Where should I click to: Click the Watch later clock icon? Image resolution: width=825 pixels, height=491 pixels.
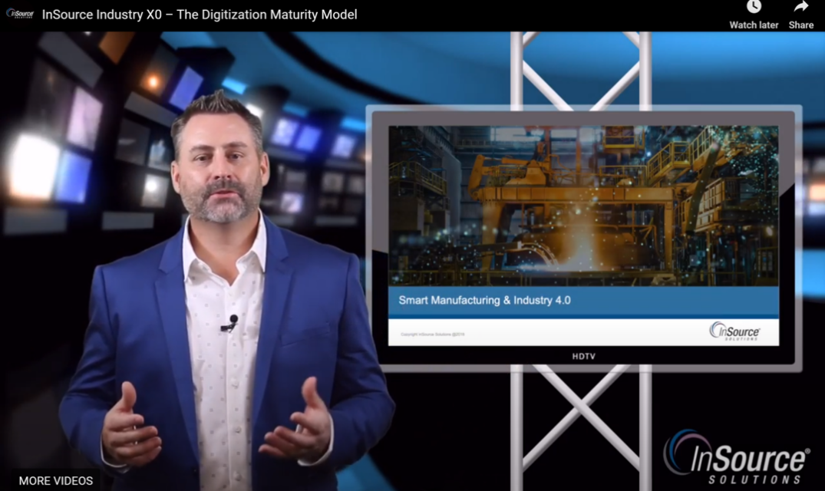coord(754,6)
